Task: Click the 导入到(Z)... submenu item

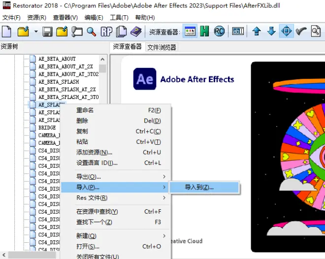Action: coord(204,187)
